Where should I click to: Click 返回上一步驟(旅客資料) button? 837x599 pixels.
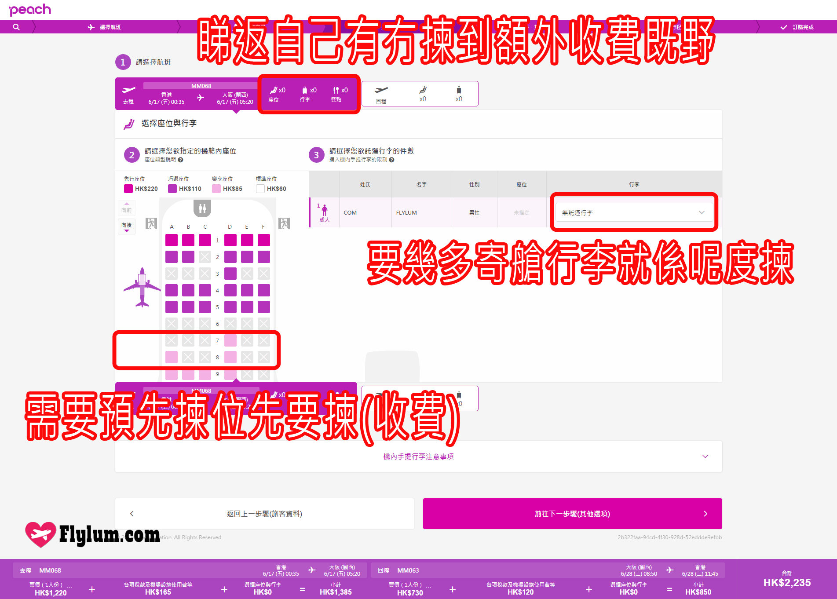coord(264,514)
